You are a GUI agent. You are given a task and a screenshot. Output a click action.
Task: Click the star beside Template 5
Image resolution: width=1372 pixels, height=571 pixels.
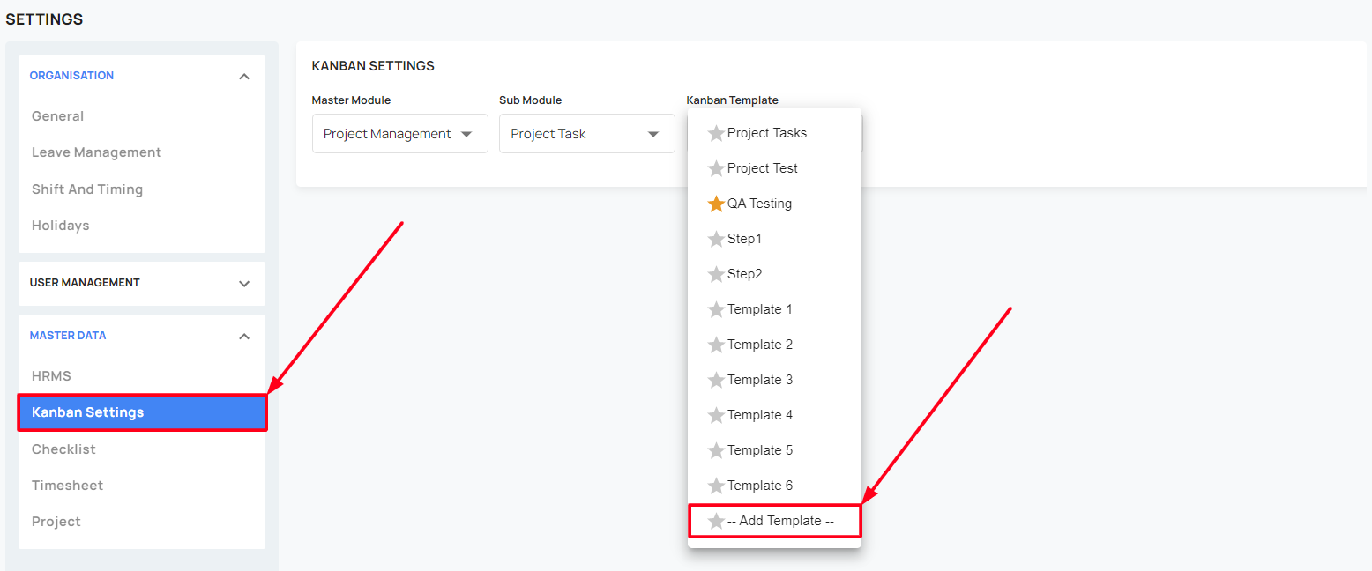pyautogui.click(x=716, y=450)
